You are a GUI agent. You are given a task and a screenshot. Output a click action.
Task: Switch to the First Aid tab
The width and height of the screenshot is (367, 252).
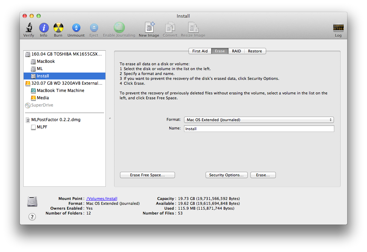[200, 51]
